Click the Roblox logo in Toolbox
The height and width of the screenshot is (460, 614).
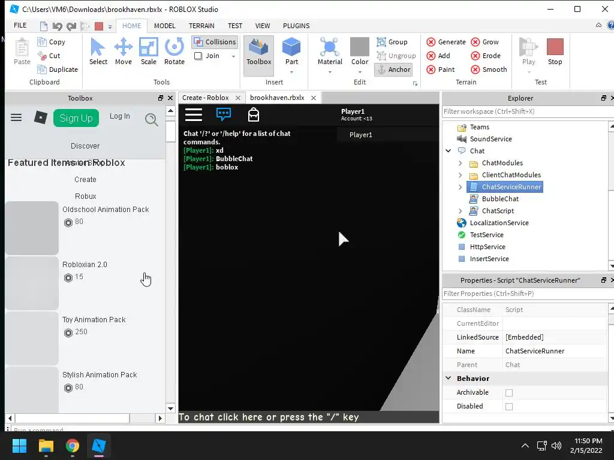tap(40, 117)
